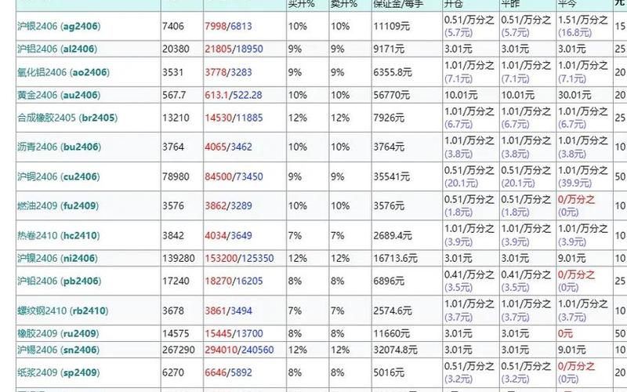Select the 纸浆2409 (sp2409) pulp contract
Viewport: 627px width, 392px height.
coord(58,373)
